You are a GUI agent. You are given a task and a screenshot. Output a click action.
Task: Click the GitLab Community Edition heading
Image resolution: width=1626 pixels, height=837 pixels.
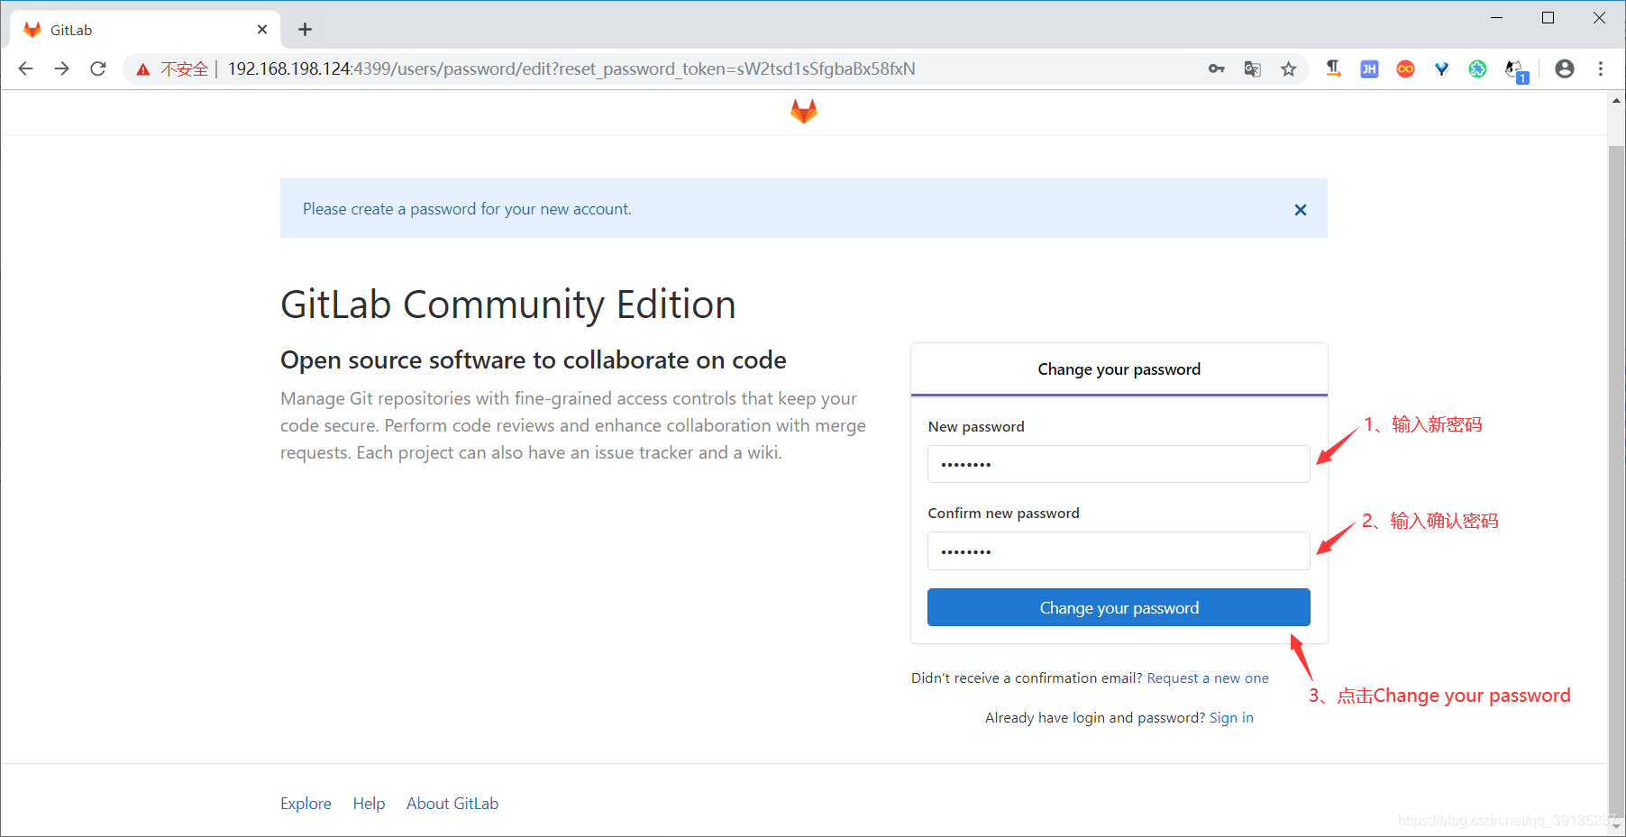pos(508,305)
